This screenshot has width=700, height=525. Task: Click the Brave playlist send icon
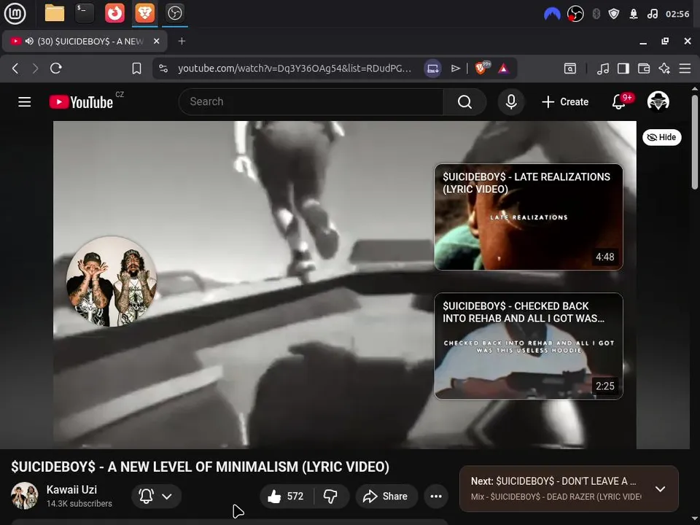455,69
